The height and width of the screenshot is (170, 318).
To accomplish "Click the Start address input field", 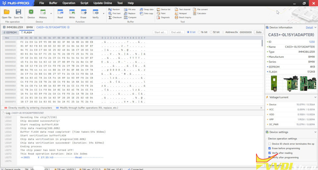I will click(160, 32).
